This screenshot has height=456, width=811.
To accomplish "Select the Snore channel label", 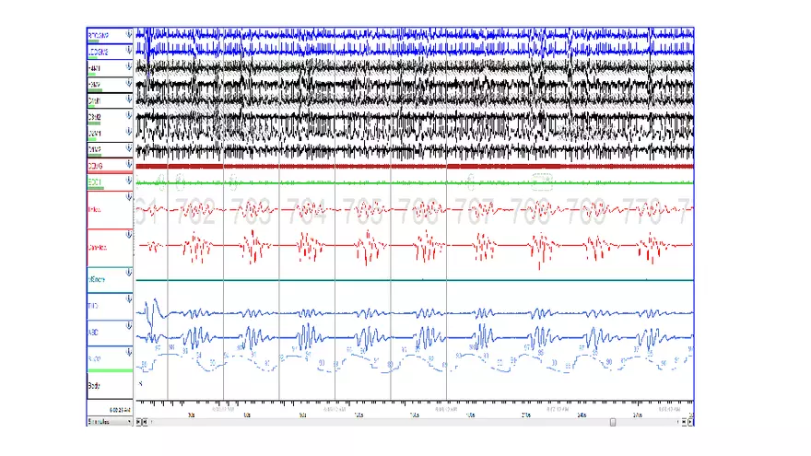I will click(x=97, y=279).
